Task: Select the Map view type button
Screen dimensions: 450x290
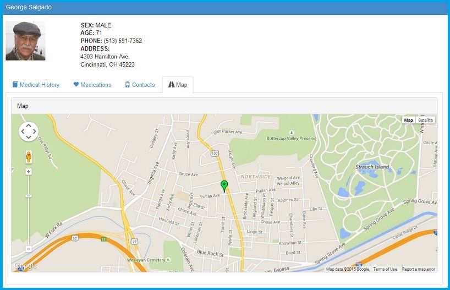Action: click(408, 120)
